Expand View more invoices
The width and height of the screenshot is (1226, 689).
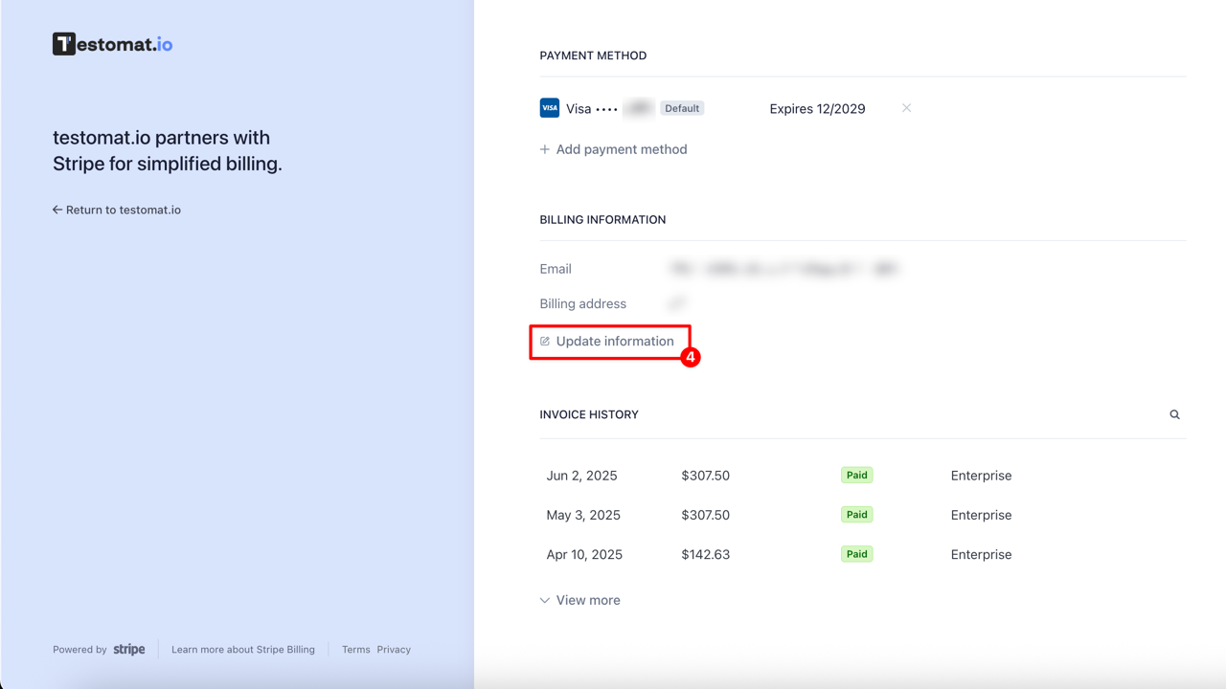[x=587, y=600]
